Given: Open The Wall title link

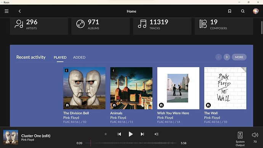Looking at the screenshot, I should [x=211, y=113].
